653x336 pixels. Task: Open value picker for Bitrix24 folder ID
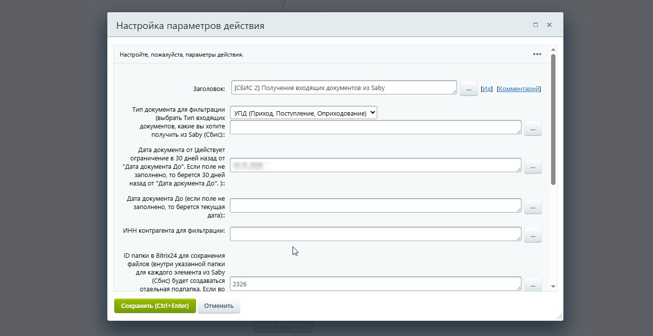point(533,284)
